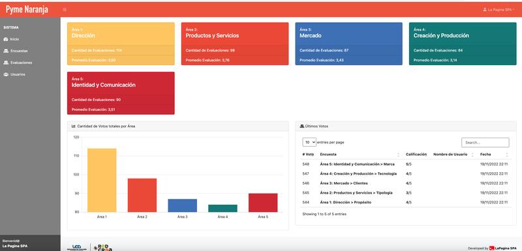The height and width of the screenshot is (251, 522).
Task: Click the Evaluaciones sidebar icon
Action: (x=6, y=63)
